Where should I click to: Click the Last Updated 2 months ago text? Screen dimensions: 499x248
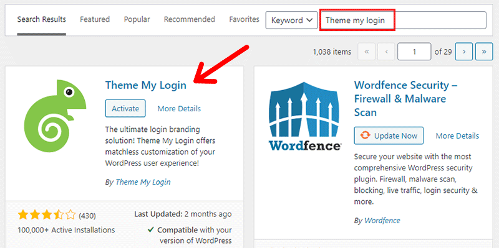pos(183,214)
